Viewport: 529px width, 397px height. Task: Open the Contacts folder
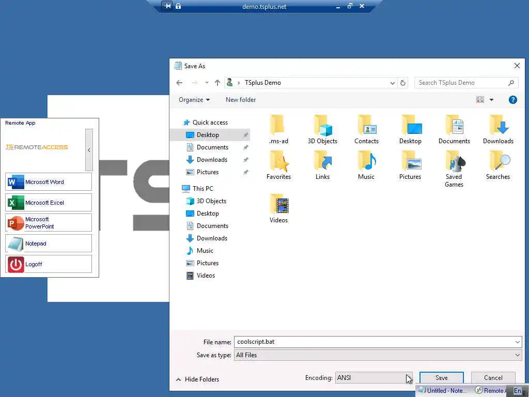pyautogui.click(x=366, y=130)
